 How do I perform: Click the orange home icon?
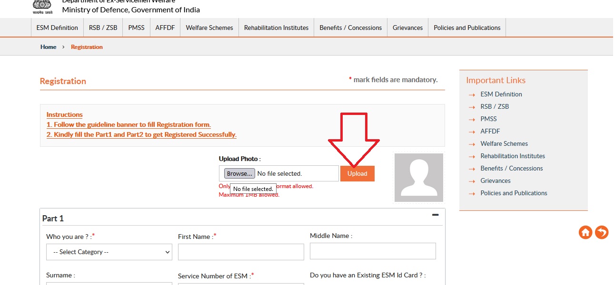[585, 232]
